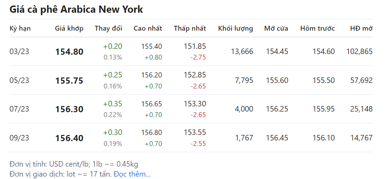Click the 154.80 matched price

click(69, 52)
